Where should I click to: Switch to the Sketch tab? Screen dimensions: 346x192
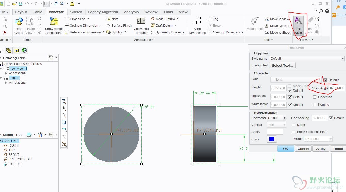pyautogui.click(x=76, y=12)
